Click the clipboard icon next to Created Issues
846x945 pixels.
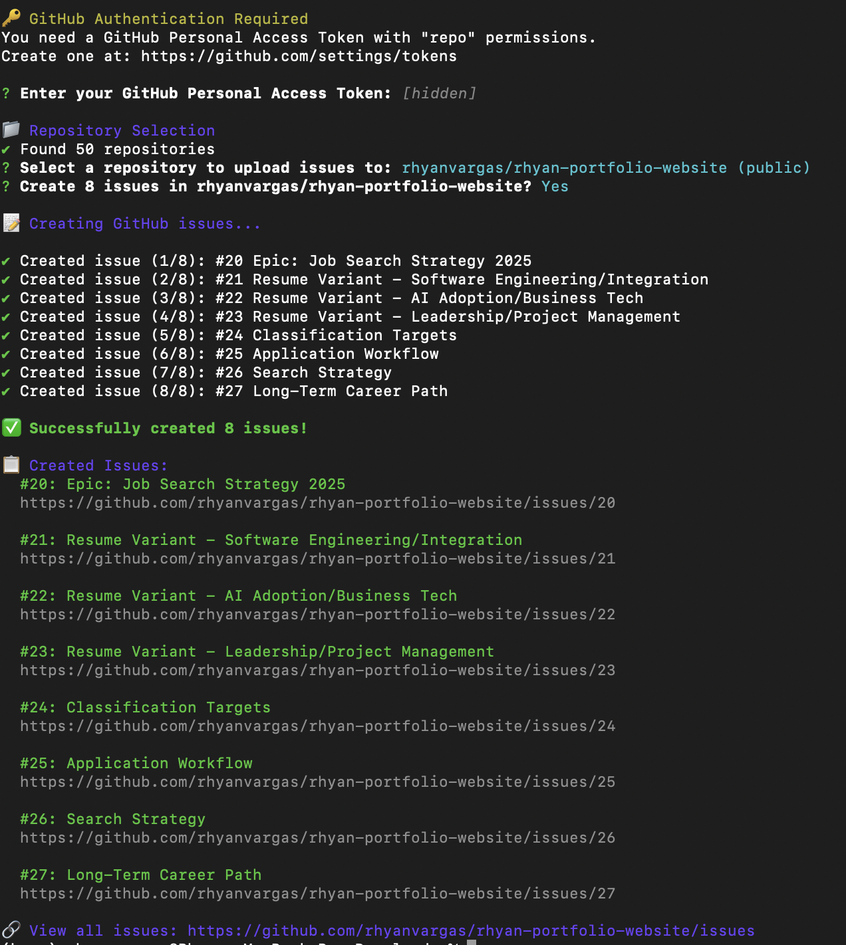pos(11,465)
